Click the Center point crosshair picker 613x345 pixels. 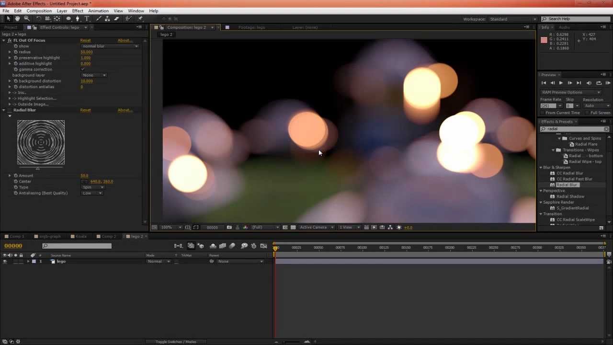coord(85,182)
